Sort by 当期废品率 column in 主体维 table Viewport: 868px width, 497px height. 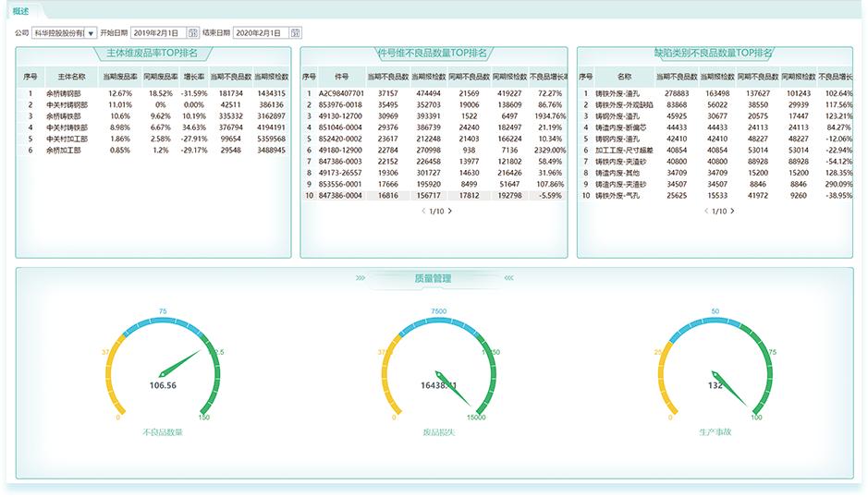[120, 77]
